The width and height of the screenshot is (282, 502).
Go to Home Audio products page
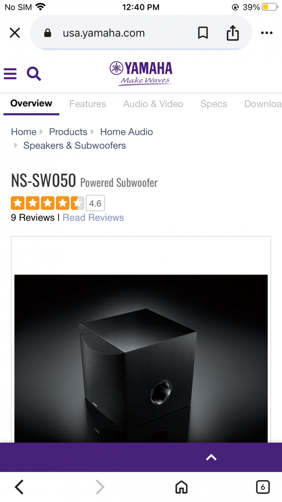tap(126, 132)
